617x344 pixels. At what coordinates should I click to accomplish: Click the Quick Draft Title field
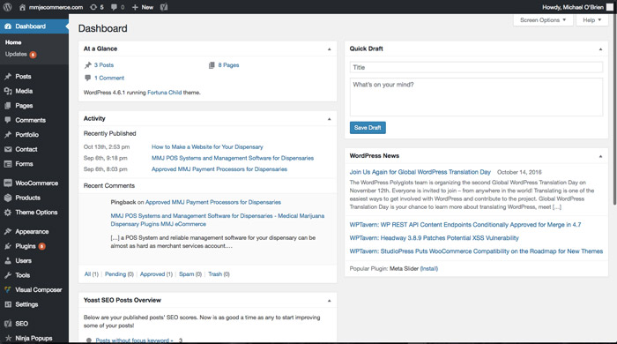[476, 67]
